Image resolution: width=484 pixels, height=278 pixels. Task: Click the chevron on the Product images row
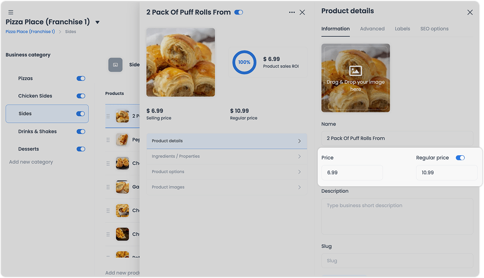point(299,187)
